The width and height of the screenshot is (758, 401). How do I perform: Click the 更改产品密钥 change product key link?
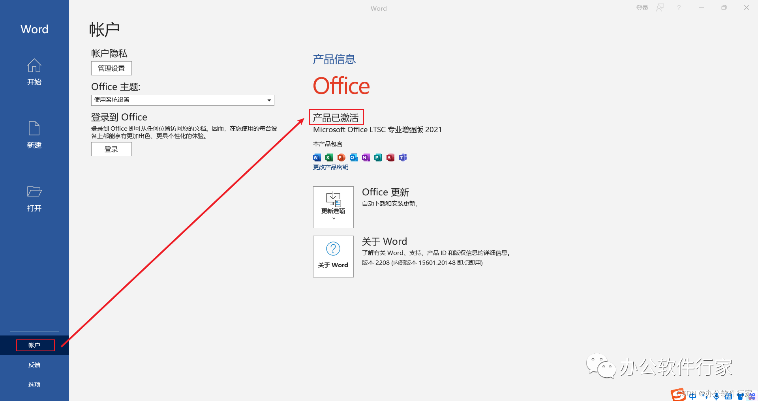pos(331,167)
